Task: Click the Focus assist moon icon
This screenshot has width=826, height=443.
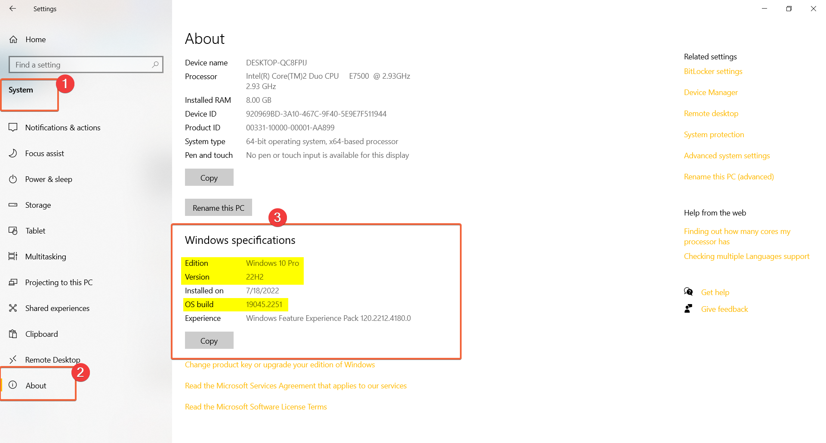Action: point(13,153)
